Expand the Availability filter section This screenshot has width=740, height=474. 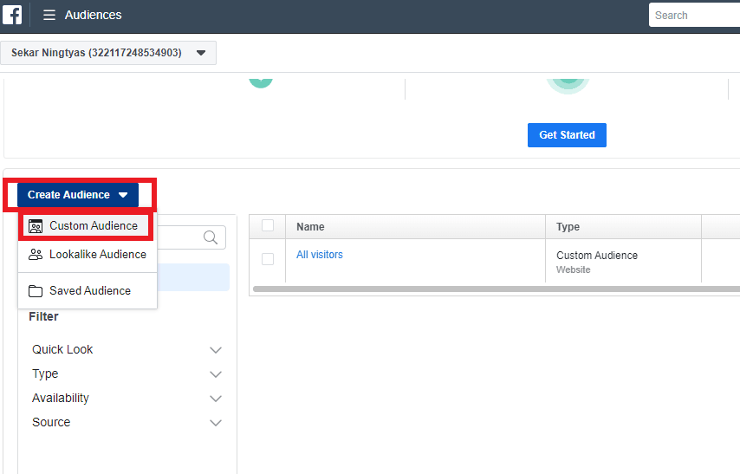pyautogui.click(x=216, y=399)
